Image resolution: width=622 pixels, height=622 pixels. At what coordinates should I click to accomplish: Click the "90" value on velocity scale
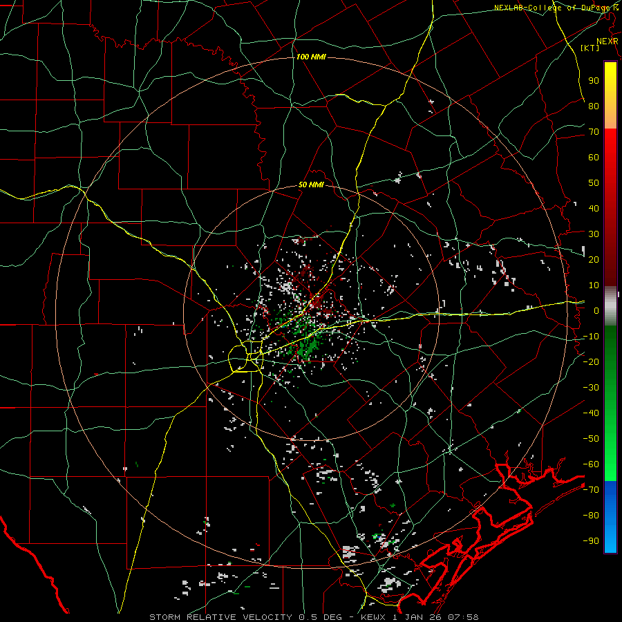594,81
